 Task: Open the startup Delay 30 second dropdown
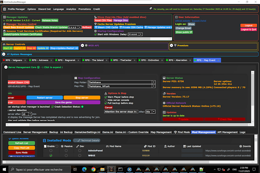point(141,34)
